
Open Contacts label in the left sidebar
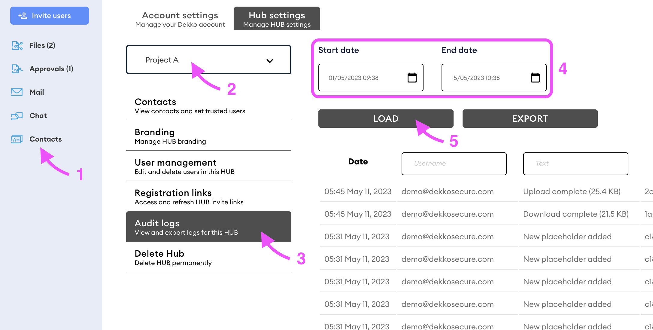(46, 139)
